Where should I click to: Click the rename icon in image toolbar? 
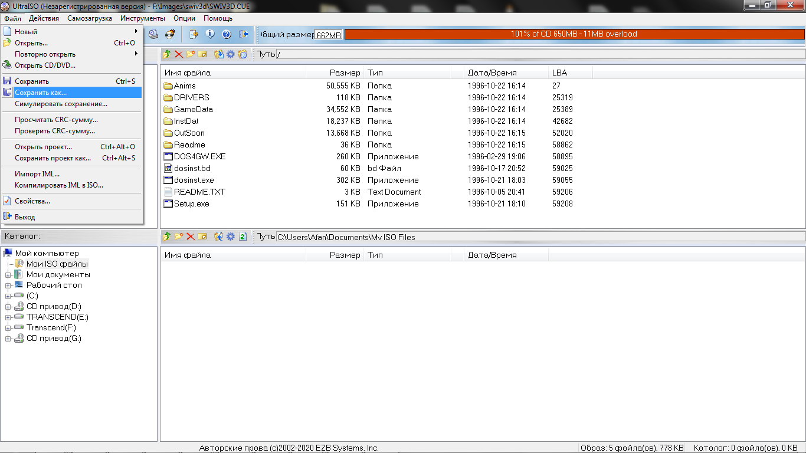202,54
